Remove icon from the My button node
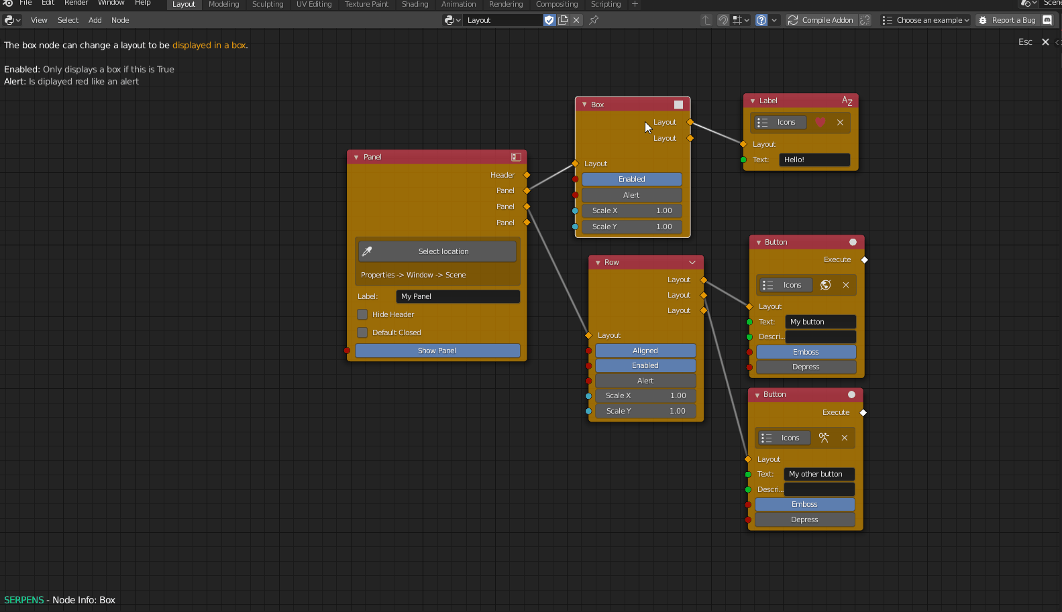The width and height of the screenshot is (1062, 612). pos(846,285)
